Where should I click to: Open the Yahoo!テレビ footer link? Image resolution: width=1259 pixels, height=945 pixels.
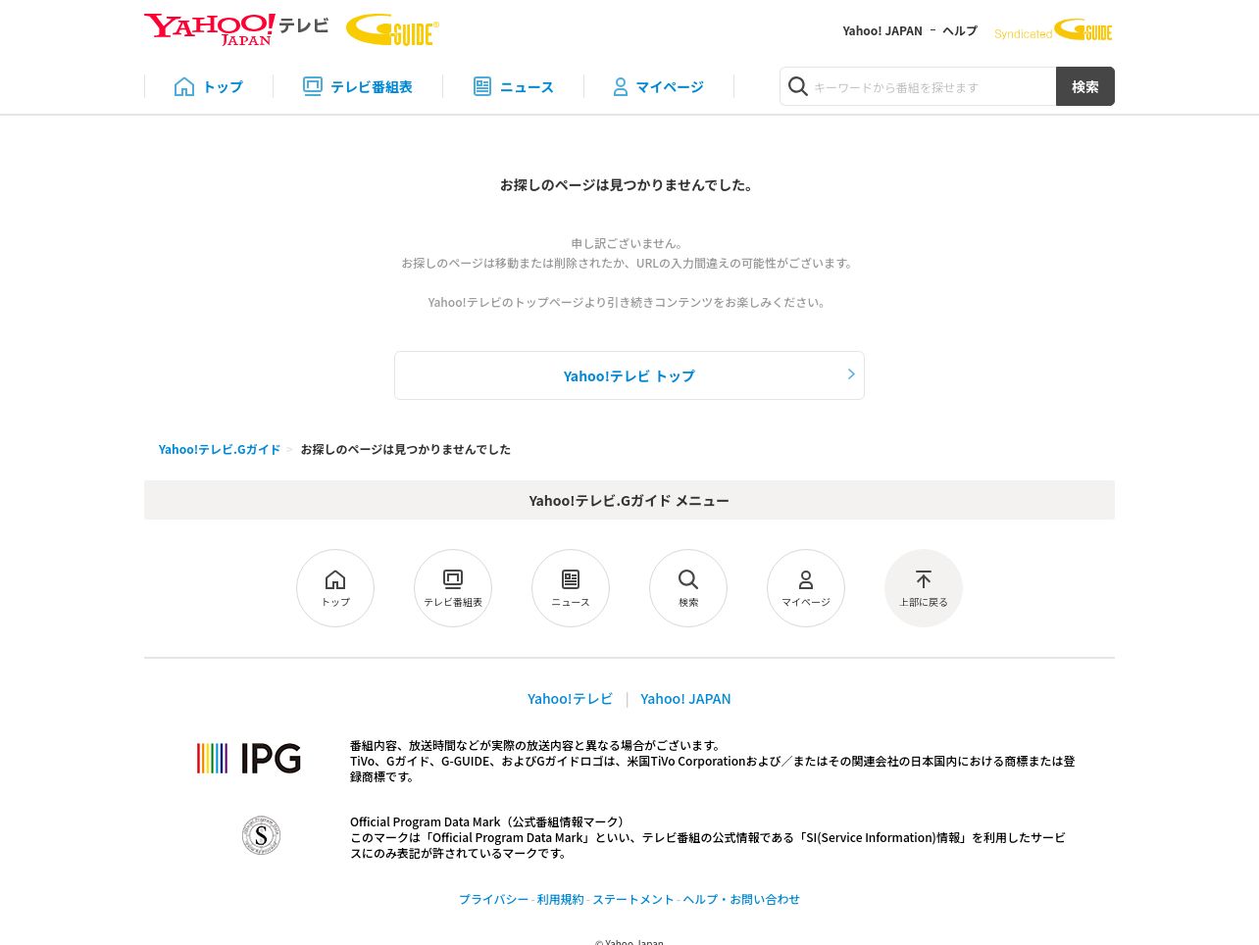(x=570, y=699)
